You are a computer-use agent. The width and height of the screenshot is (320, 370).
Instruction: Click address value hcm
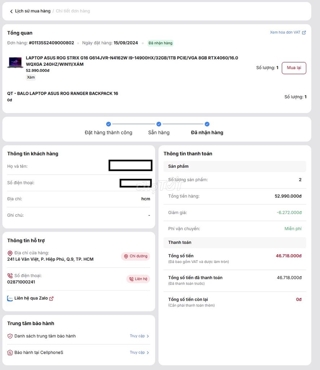[x=146, y=199]
